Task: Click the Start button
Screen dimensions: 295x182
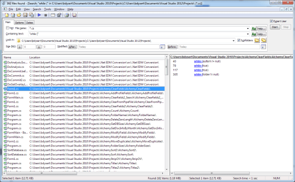Action: 275,27
